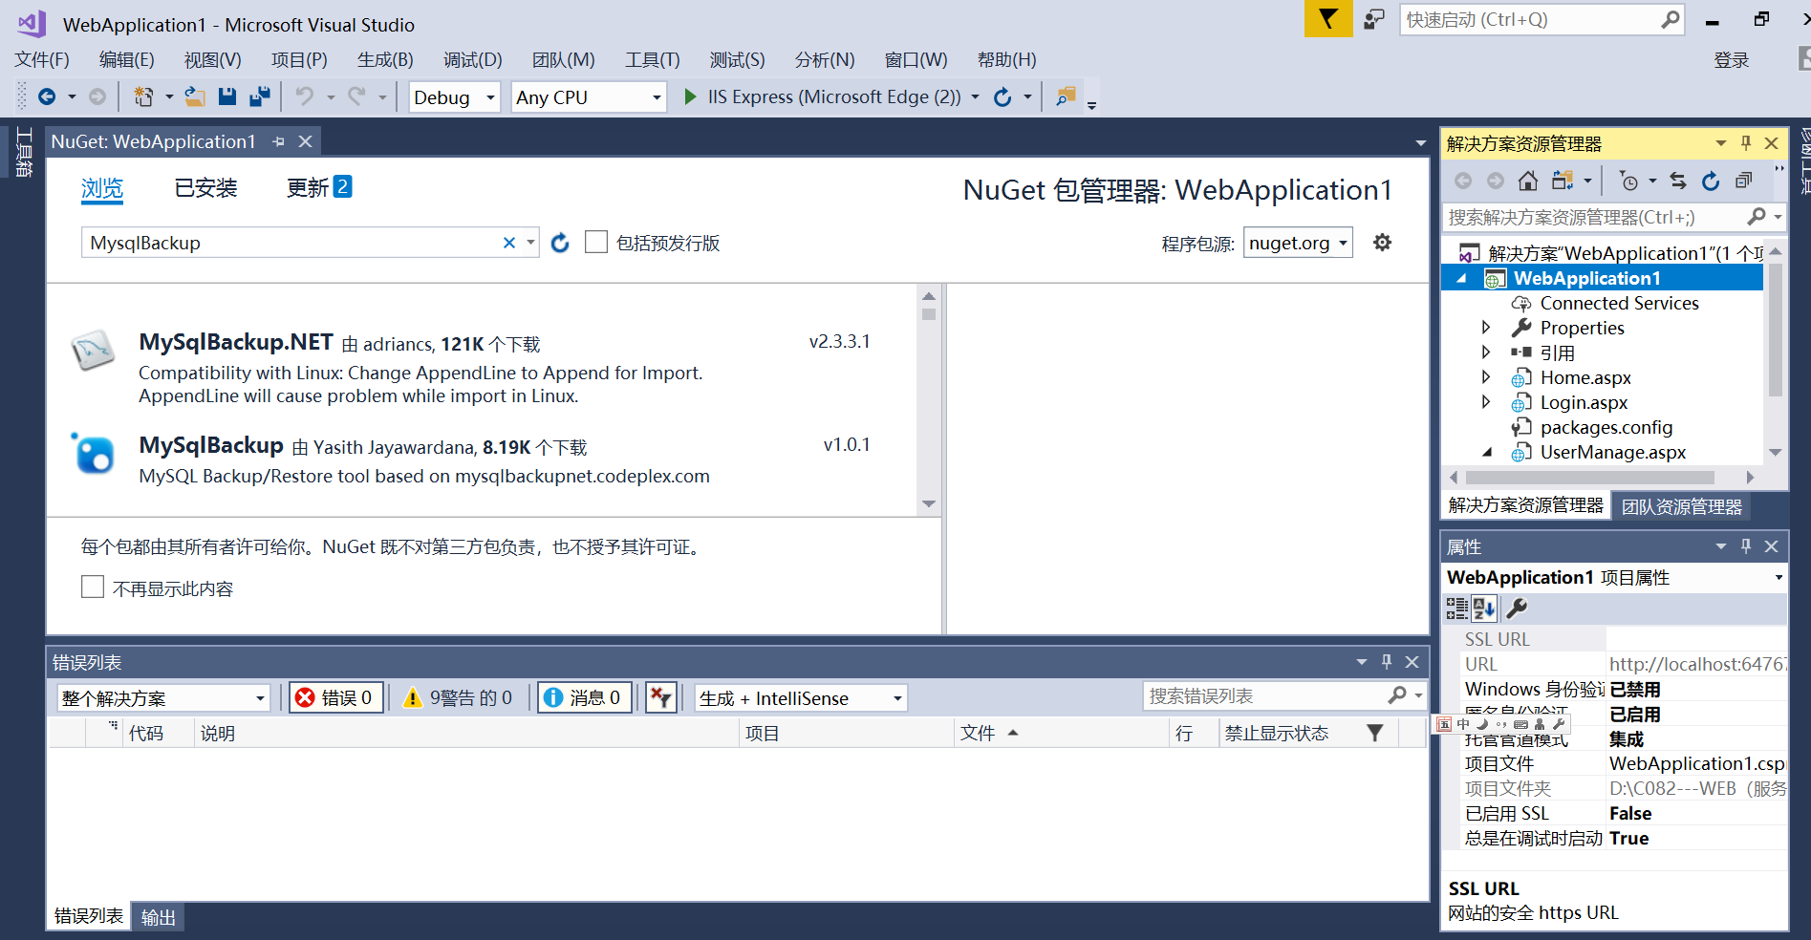Open Property Pages wrench icon

pyautogui.click(x=1517, y=608)
